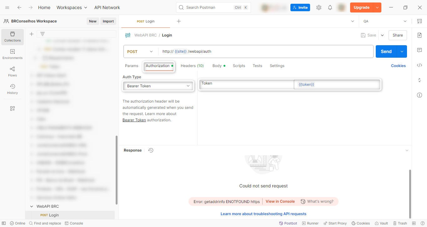The height and width of the screenshot is (227, 427).
Task: Open environment quick look icon
Action: (x=419, y=21)
